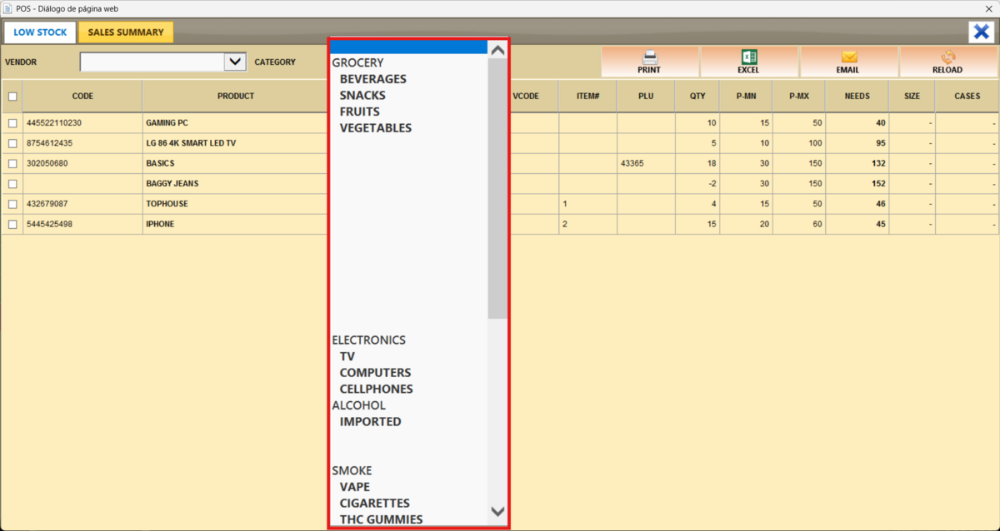Select the ELECTRONICS group entry

coord(369,340)
